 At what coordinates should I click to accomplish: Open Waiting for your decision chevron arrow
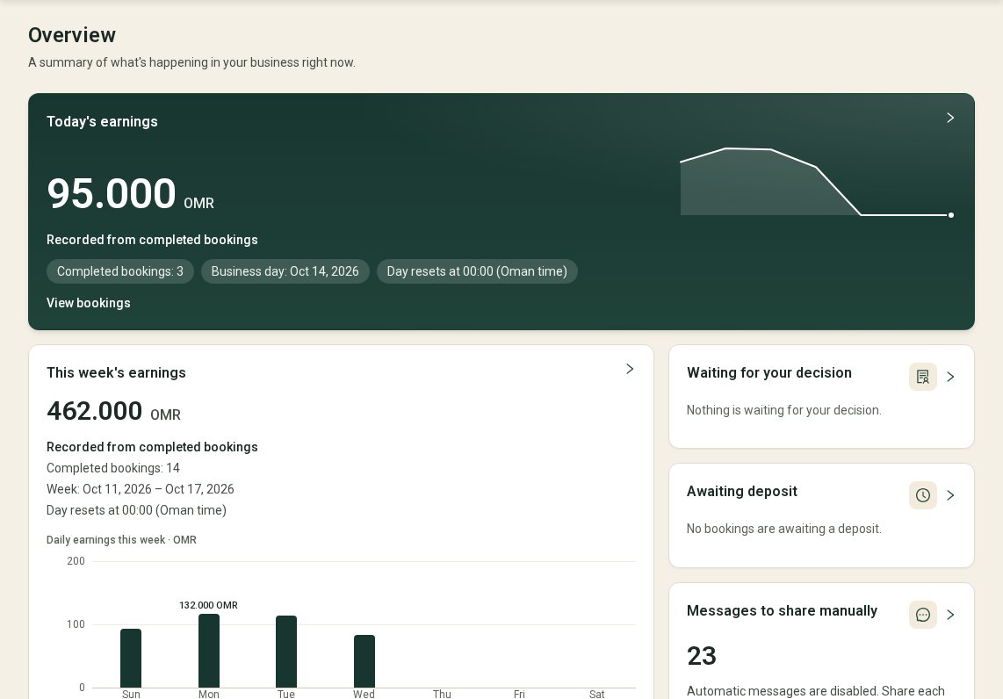950,377
